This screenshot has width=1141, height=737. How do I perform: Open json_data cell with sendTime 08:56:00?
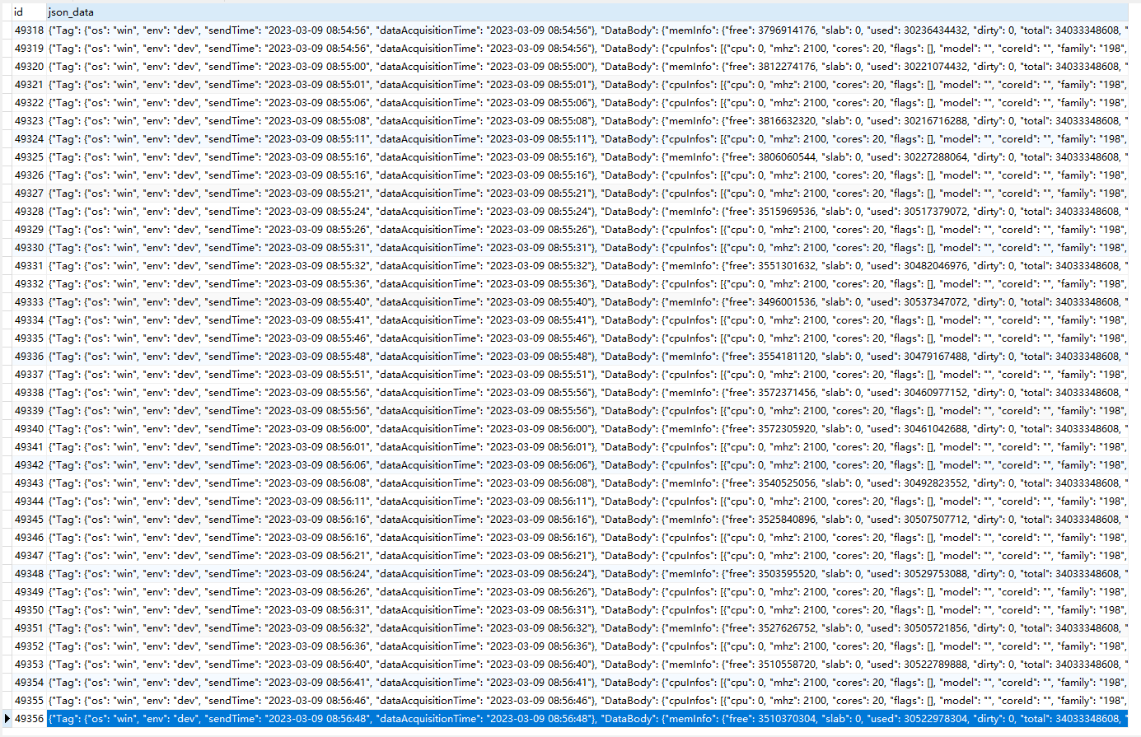[587, 429]
